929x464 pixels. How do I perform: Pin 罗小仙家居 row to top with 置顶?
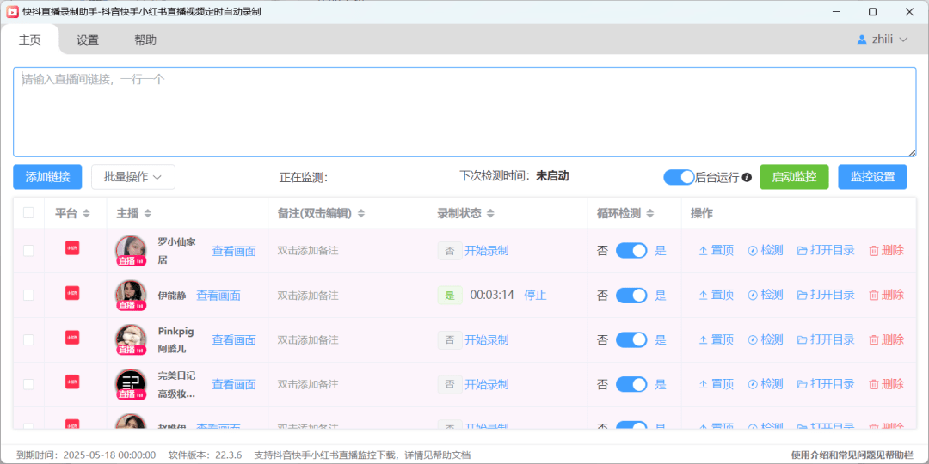[717, 250]
